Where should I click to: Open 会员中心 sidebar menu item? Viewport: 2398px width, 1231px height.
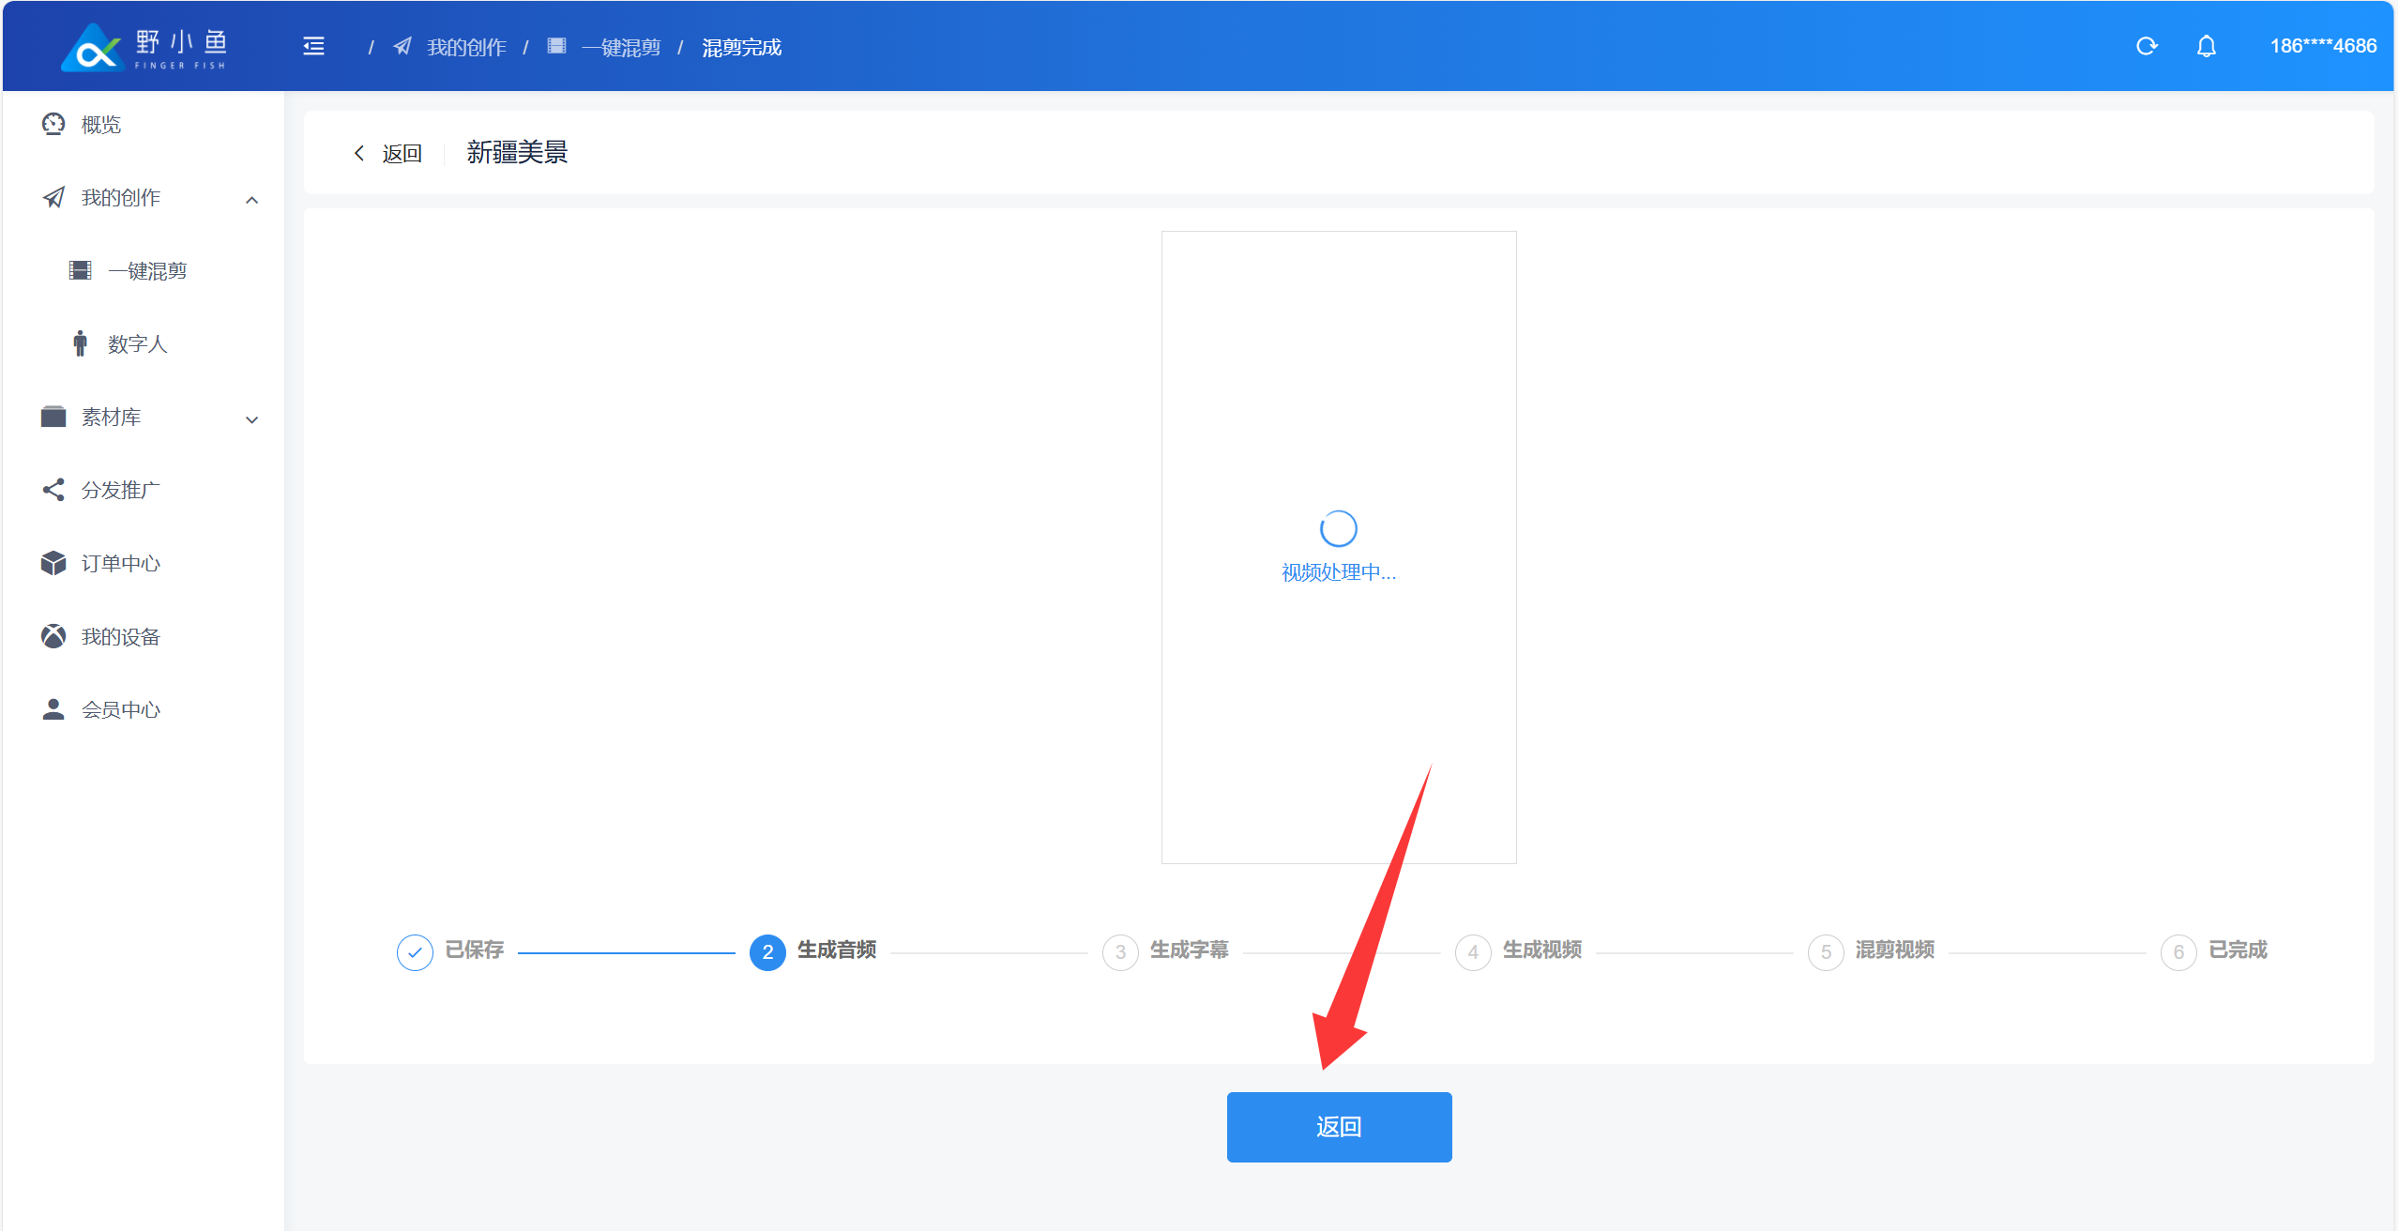[x=120, y=709]
